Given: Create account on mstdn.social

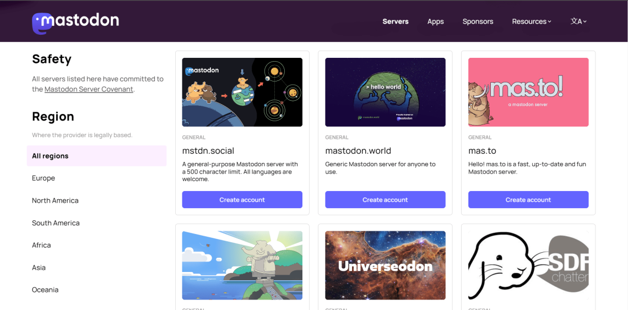Looking at the screenshot, I should pyautogui.click(x=242, y=199).
